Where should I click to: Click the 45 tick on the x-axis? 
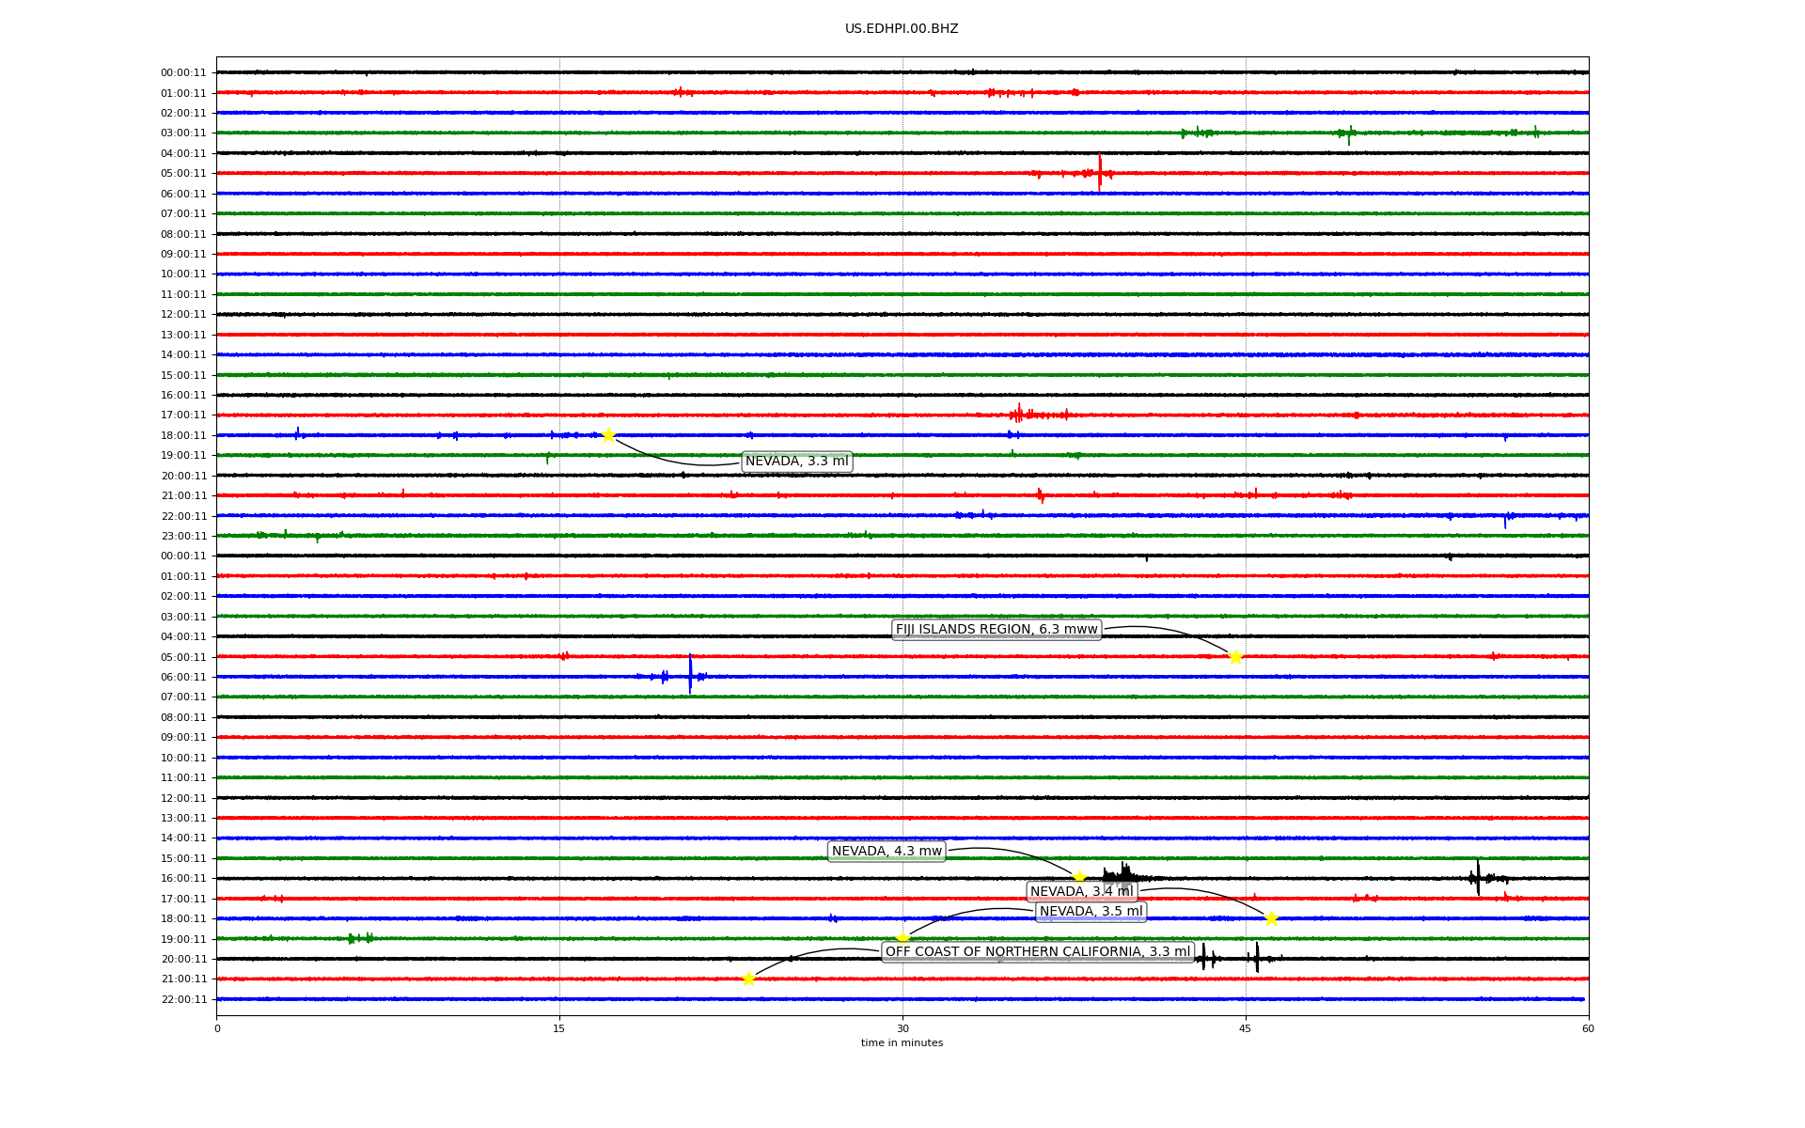pyautogui.click(x=1246, y=1028)
